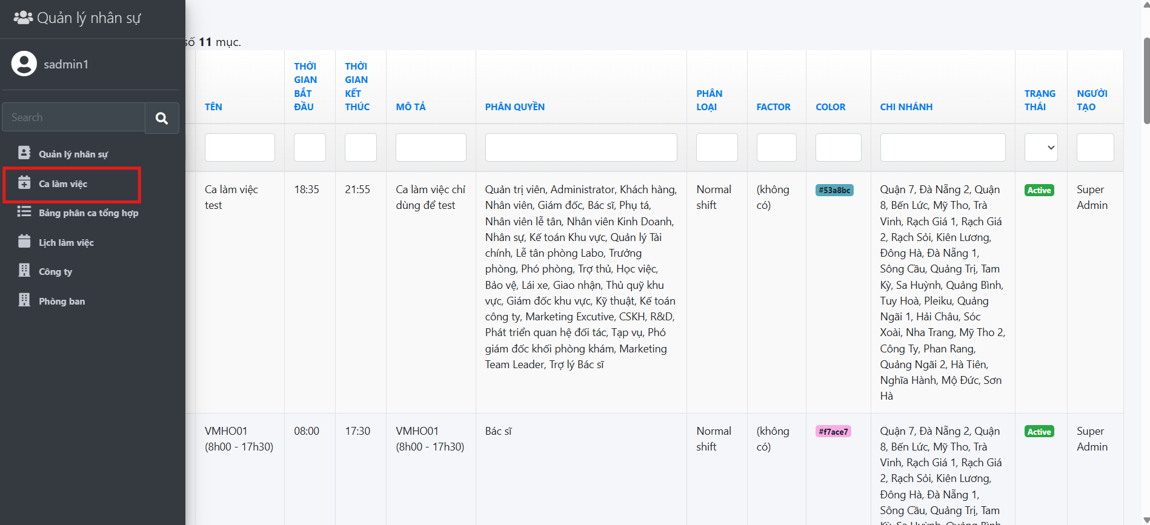
Task: Click the Mô tả column filter box
Action: [x=430, y=148]
